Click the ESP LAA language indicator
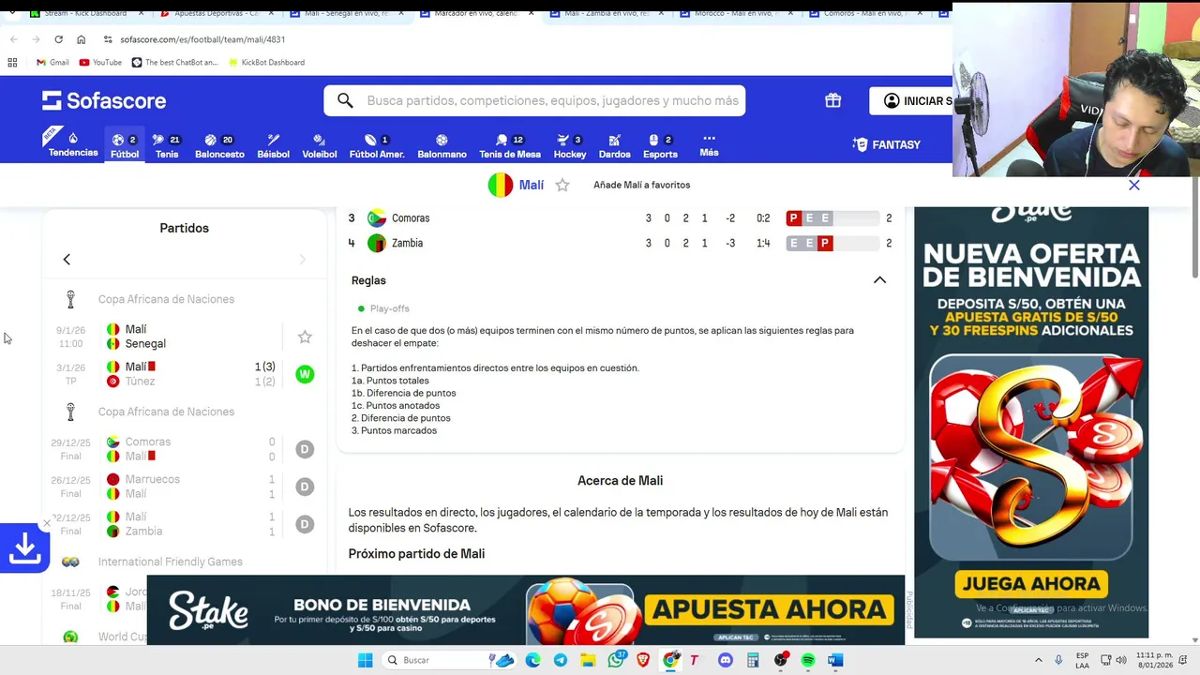Viewport: 1200px width, 675px height. (x=1082, y=660)
